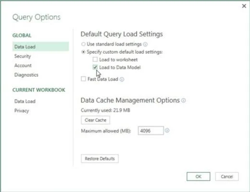The width and height of the screenshot is (250, 192).
Task: Click the Restore Defaults button
Action: click(100, 158)
